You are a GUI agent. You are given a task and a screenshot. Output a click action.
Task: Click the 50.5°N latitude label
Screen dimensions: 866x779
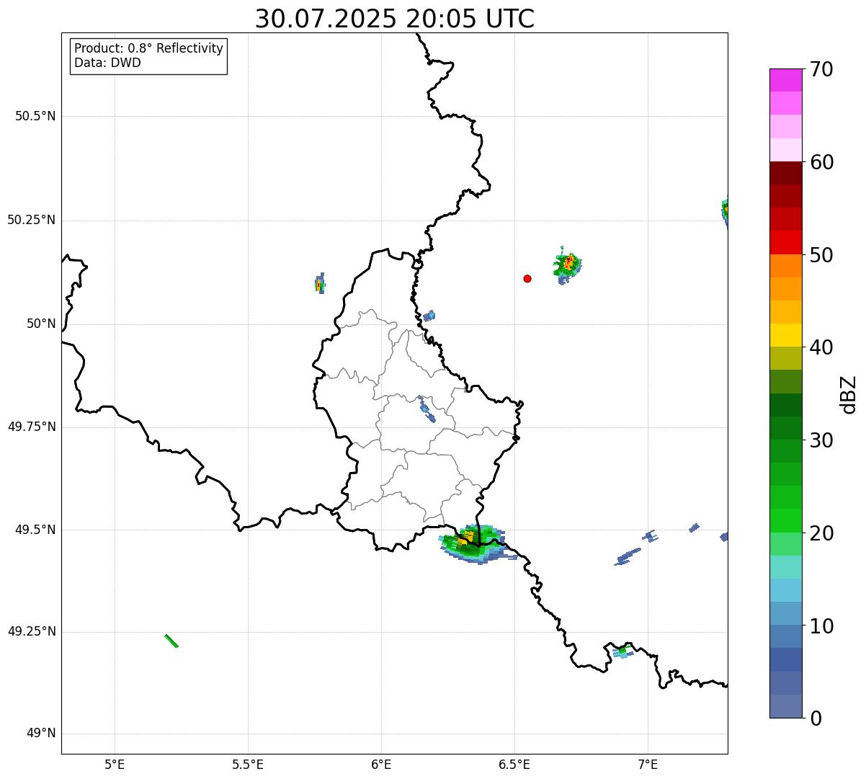coord(35,116)
